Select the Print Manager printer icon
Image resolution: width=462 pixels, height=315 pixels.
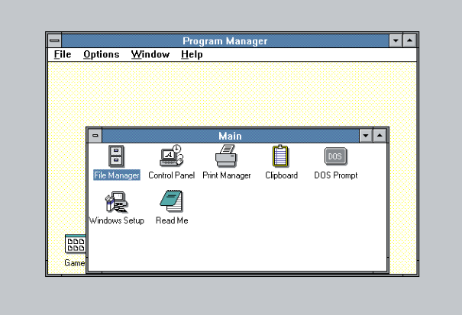(x=226, y=156)
